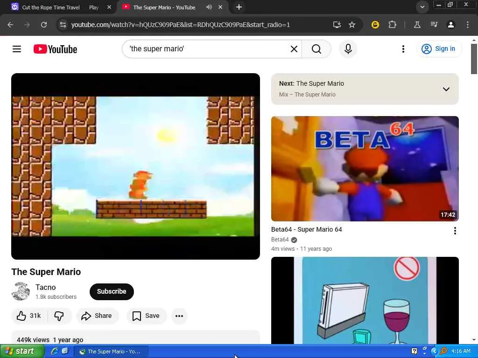
Task: Dislike the video with thumbs down
Action: click(59, 316)
